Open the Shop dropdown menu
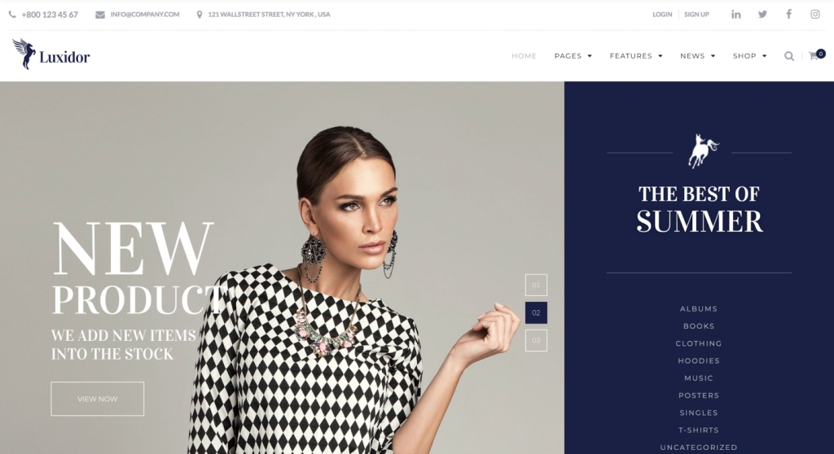Screen dimensions: 834x454 pos(749,56)
